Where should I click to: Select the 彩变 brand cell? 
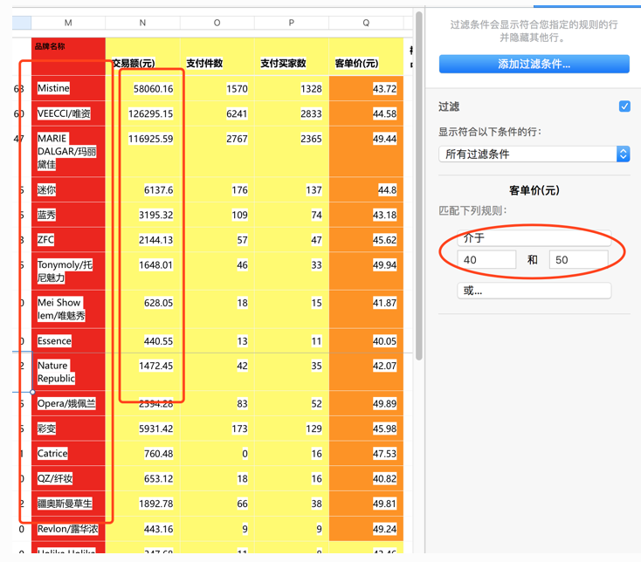point(68,428)
